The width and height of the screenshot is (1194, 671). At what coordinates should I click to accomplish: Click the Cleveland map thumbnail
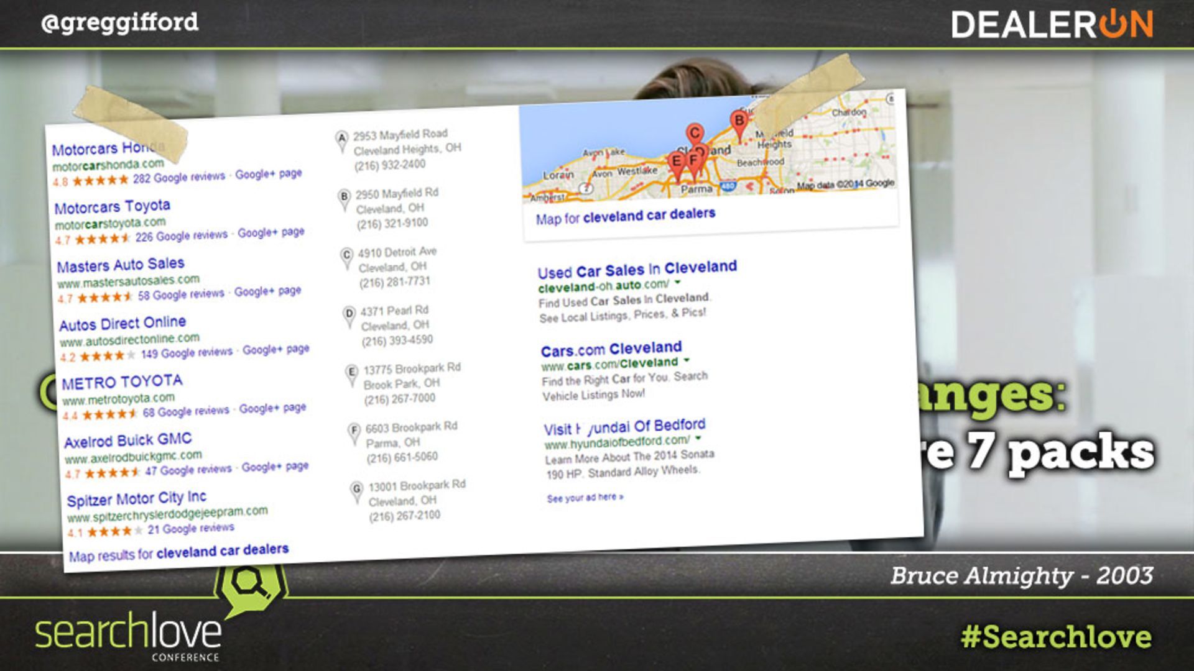[x=708, y=147]
